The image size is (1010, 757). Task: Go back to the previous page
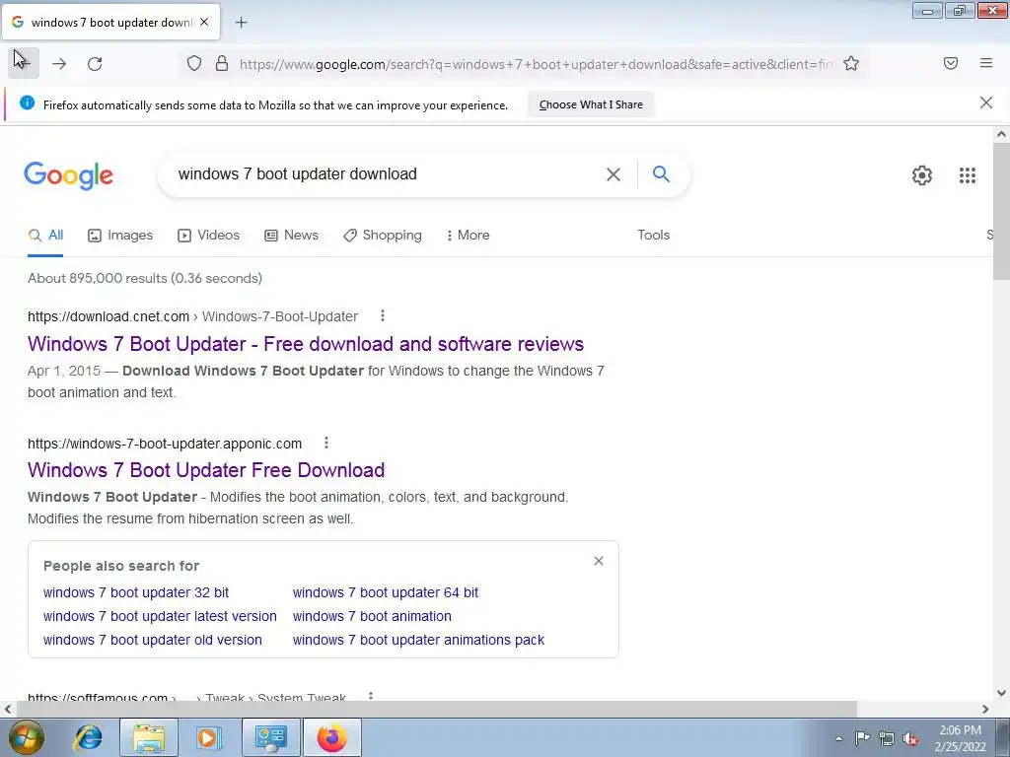pyautogui.click(x=24, y=63)
